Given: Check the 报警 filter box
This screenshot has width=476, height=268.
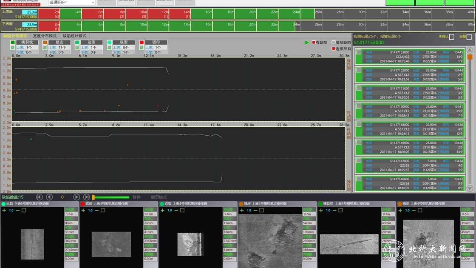Looking at the screenshot, I should tap(469, 37).
